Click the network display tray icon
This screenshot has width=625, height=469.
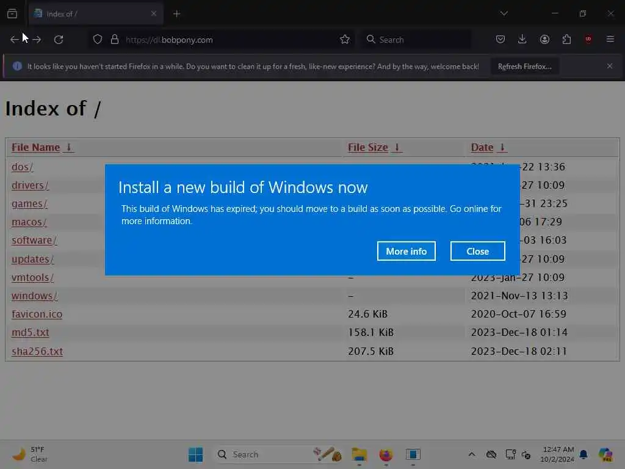pyautogui.click(x=511, y=454)
